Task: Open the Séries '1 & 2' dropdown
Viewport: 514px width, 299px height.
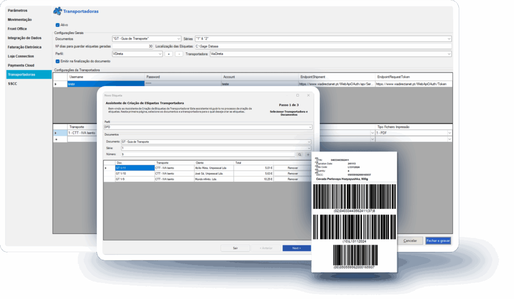Action: coord(449,39)
